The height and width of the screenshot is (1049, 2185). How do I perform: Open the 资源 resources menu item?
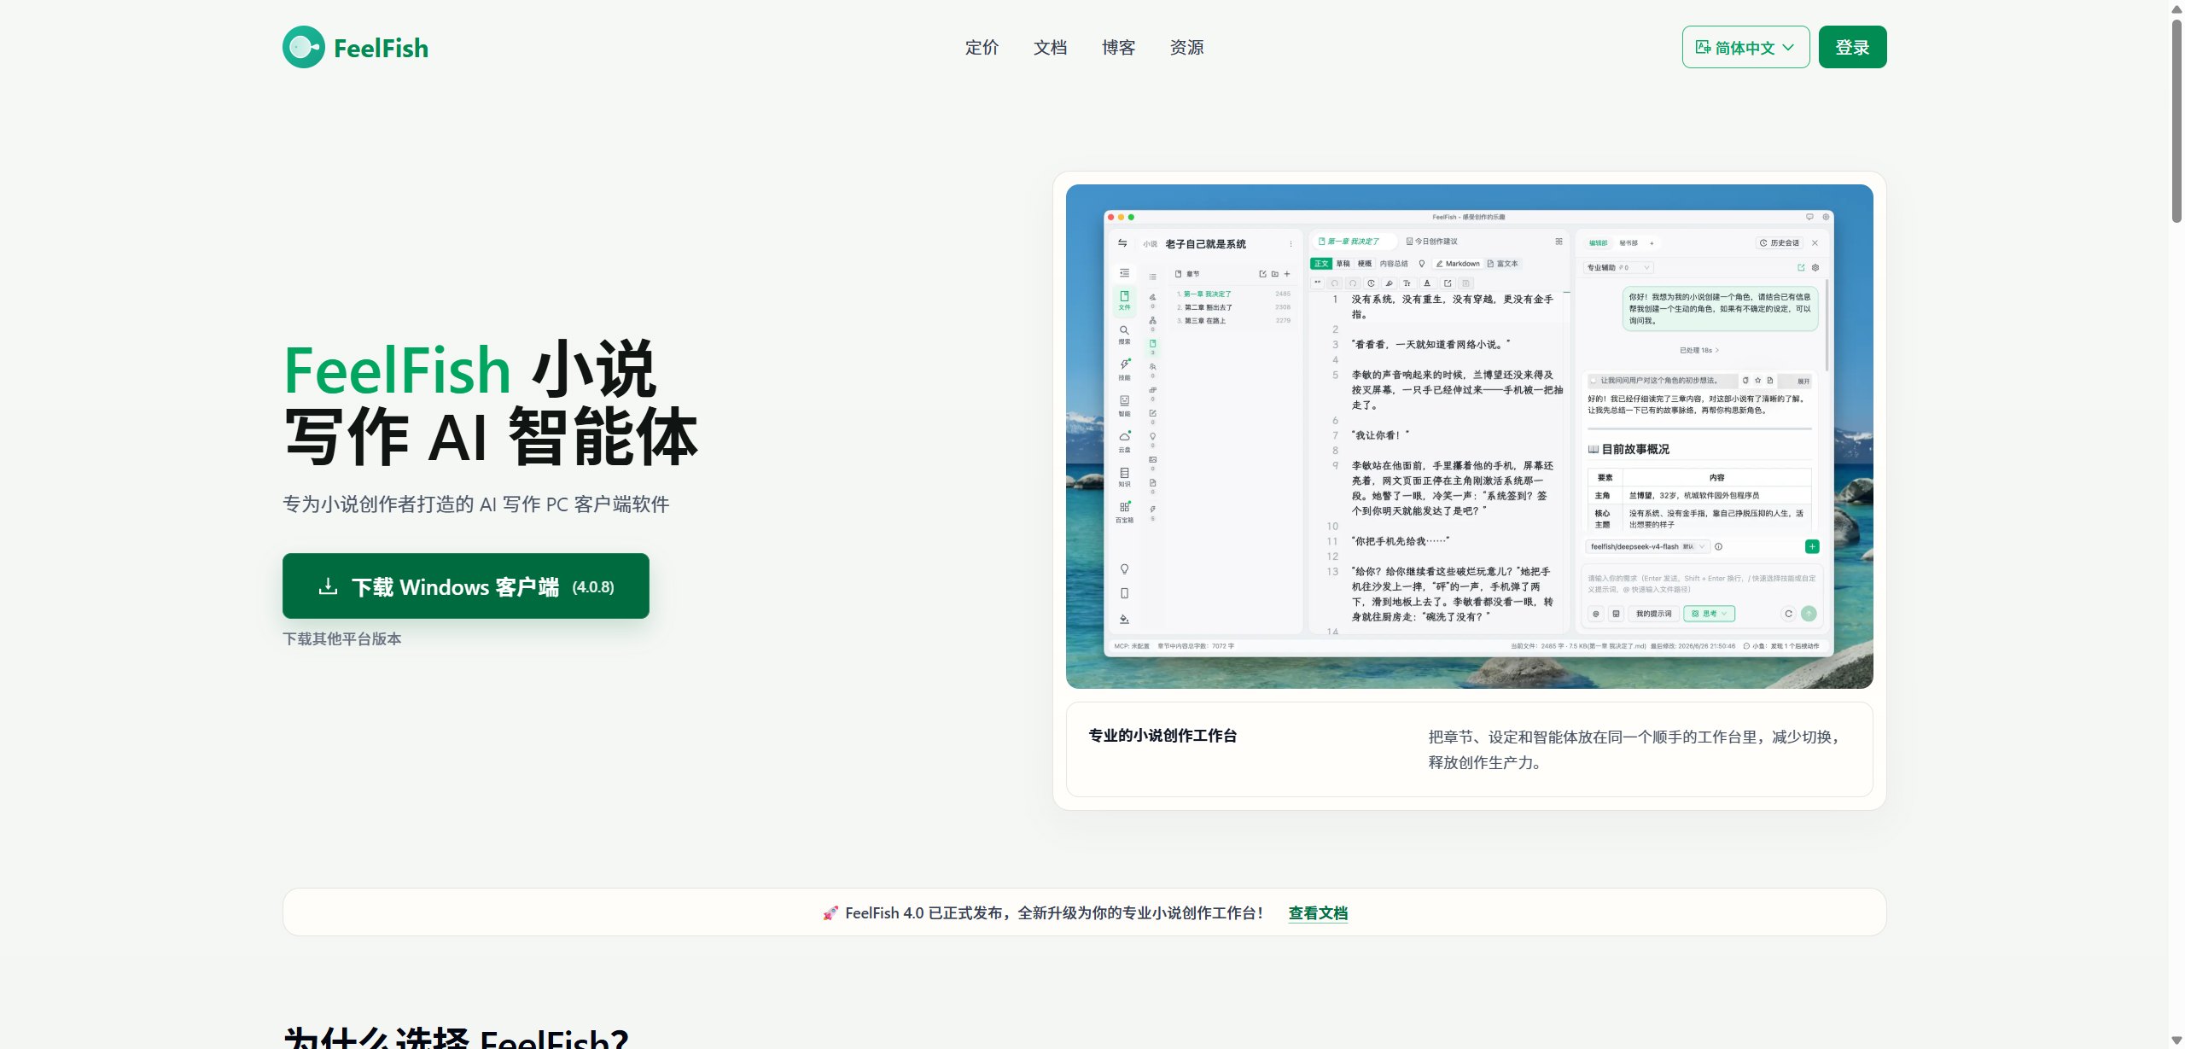pyautogui.click(x=1186, y=48)
